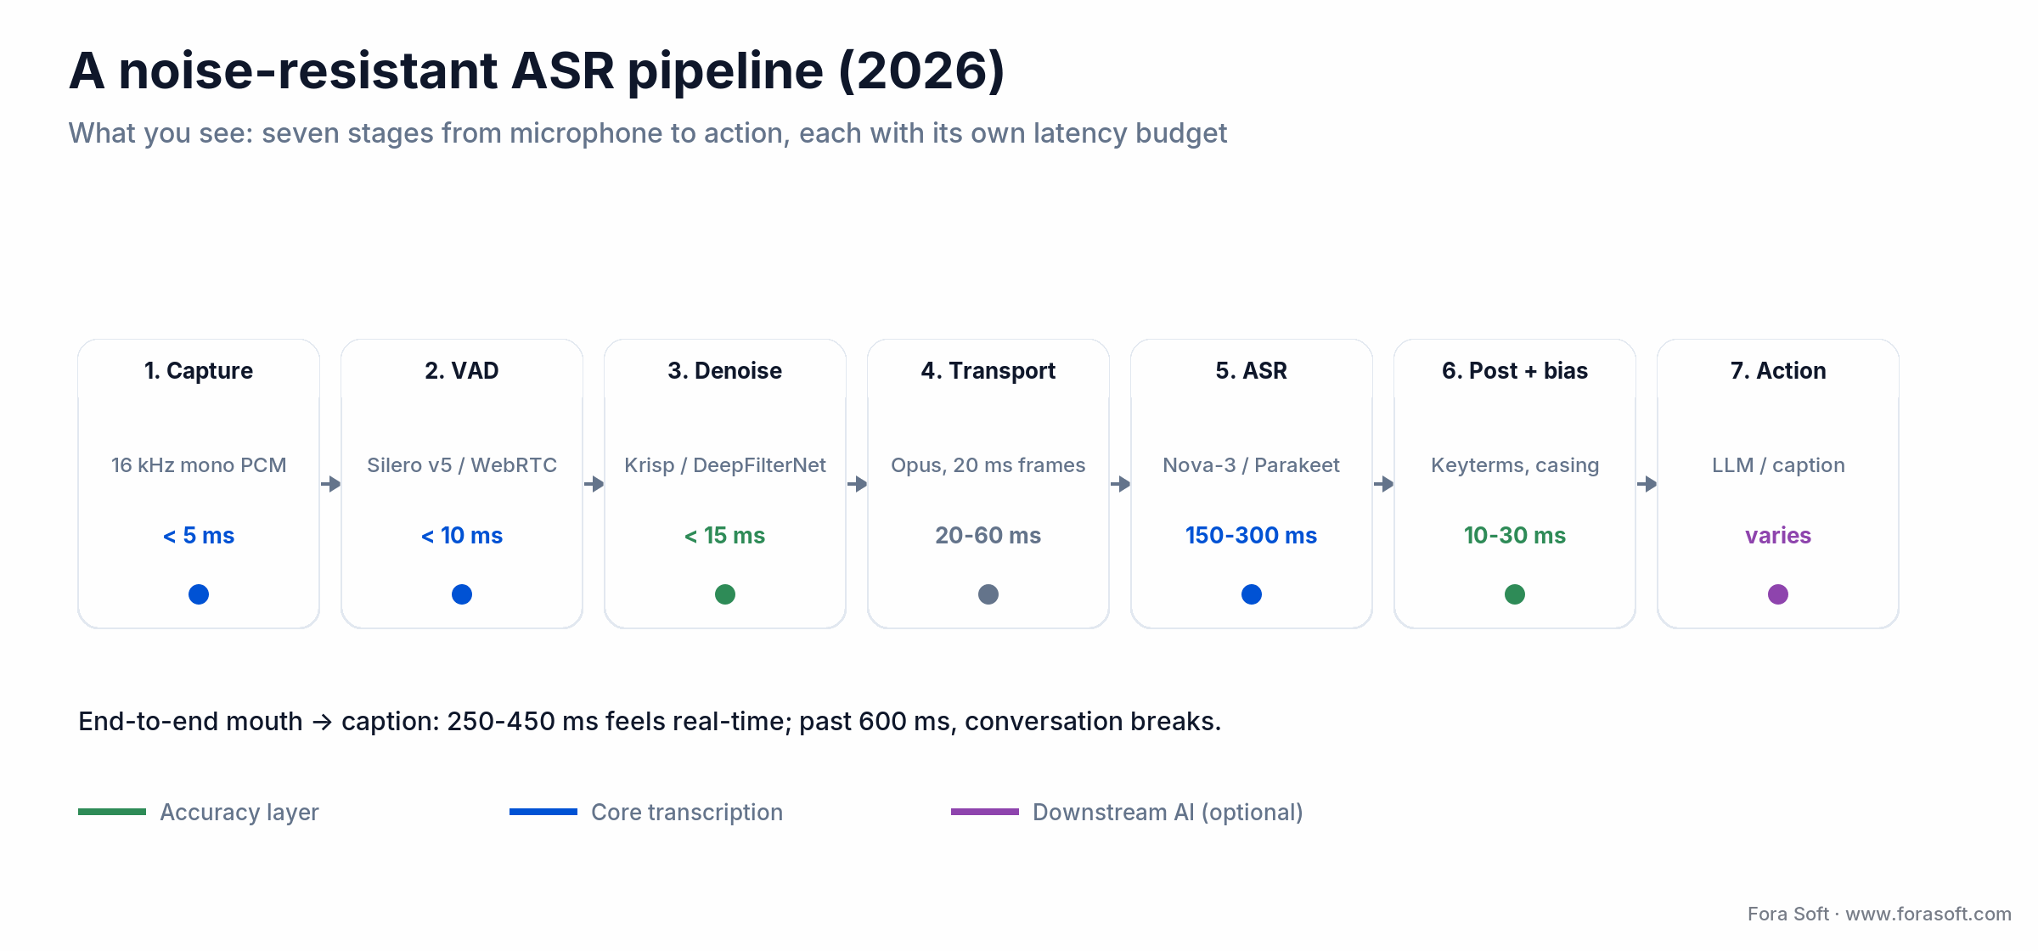Image resolution: width=2038 pixels, height=951 pixels.
Task: Click the '16 kHz mono PCM' text
Action: pos(199,465)
